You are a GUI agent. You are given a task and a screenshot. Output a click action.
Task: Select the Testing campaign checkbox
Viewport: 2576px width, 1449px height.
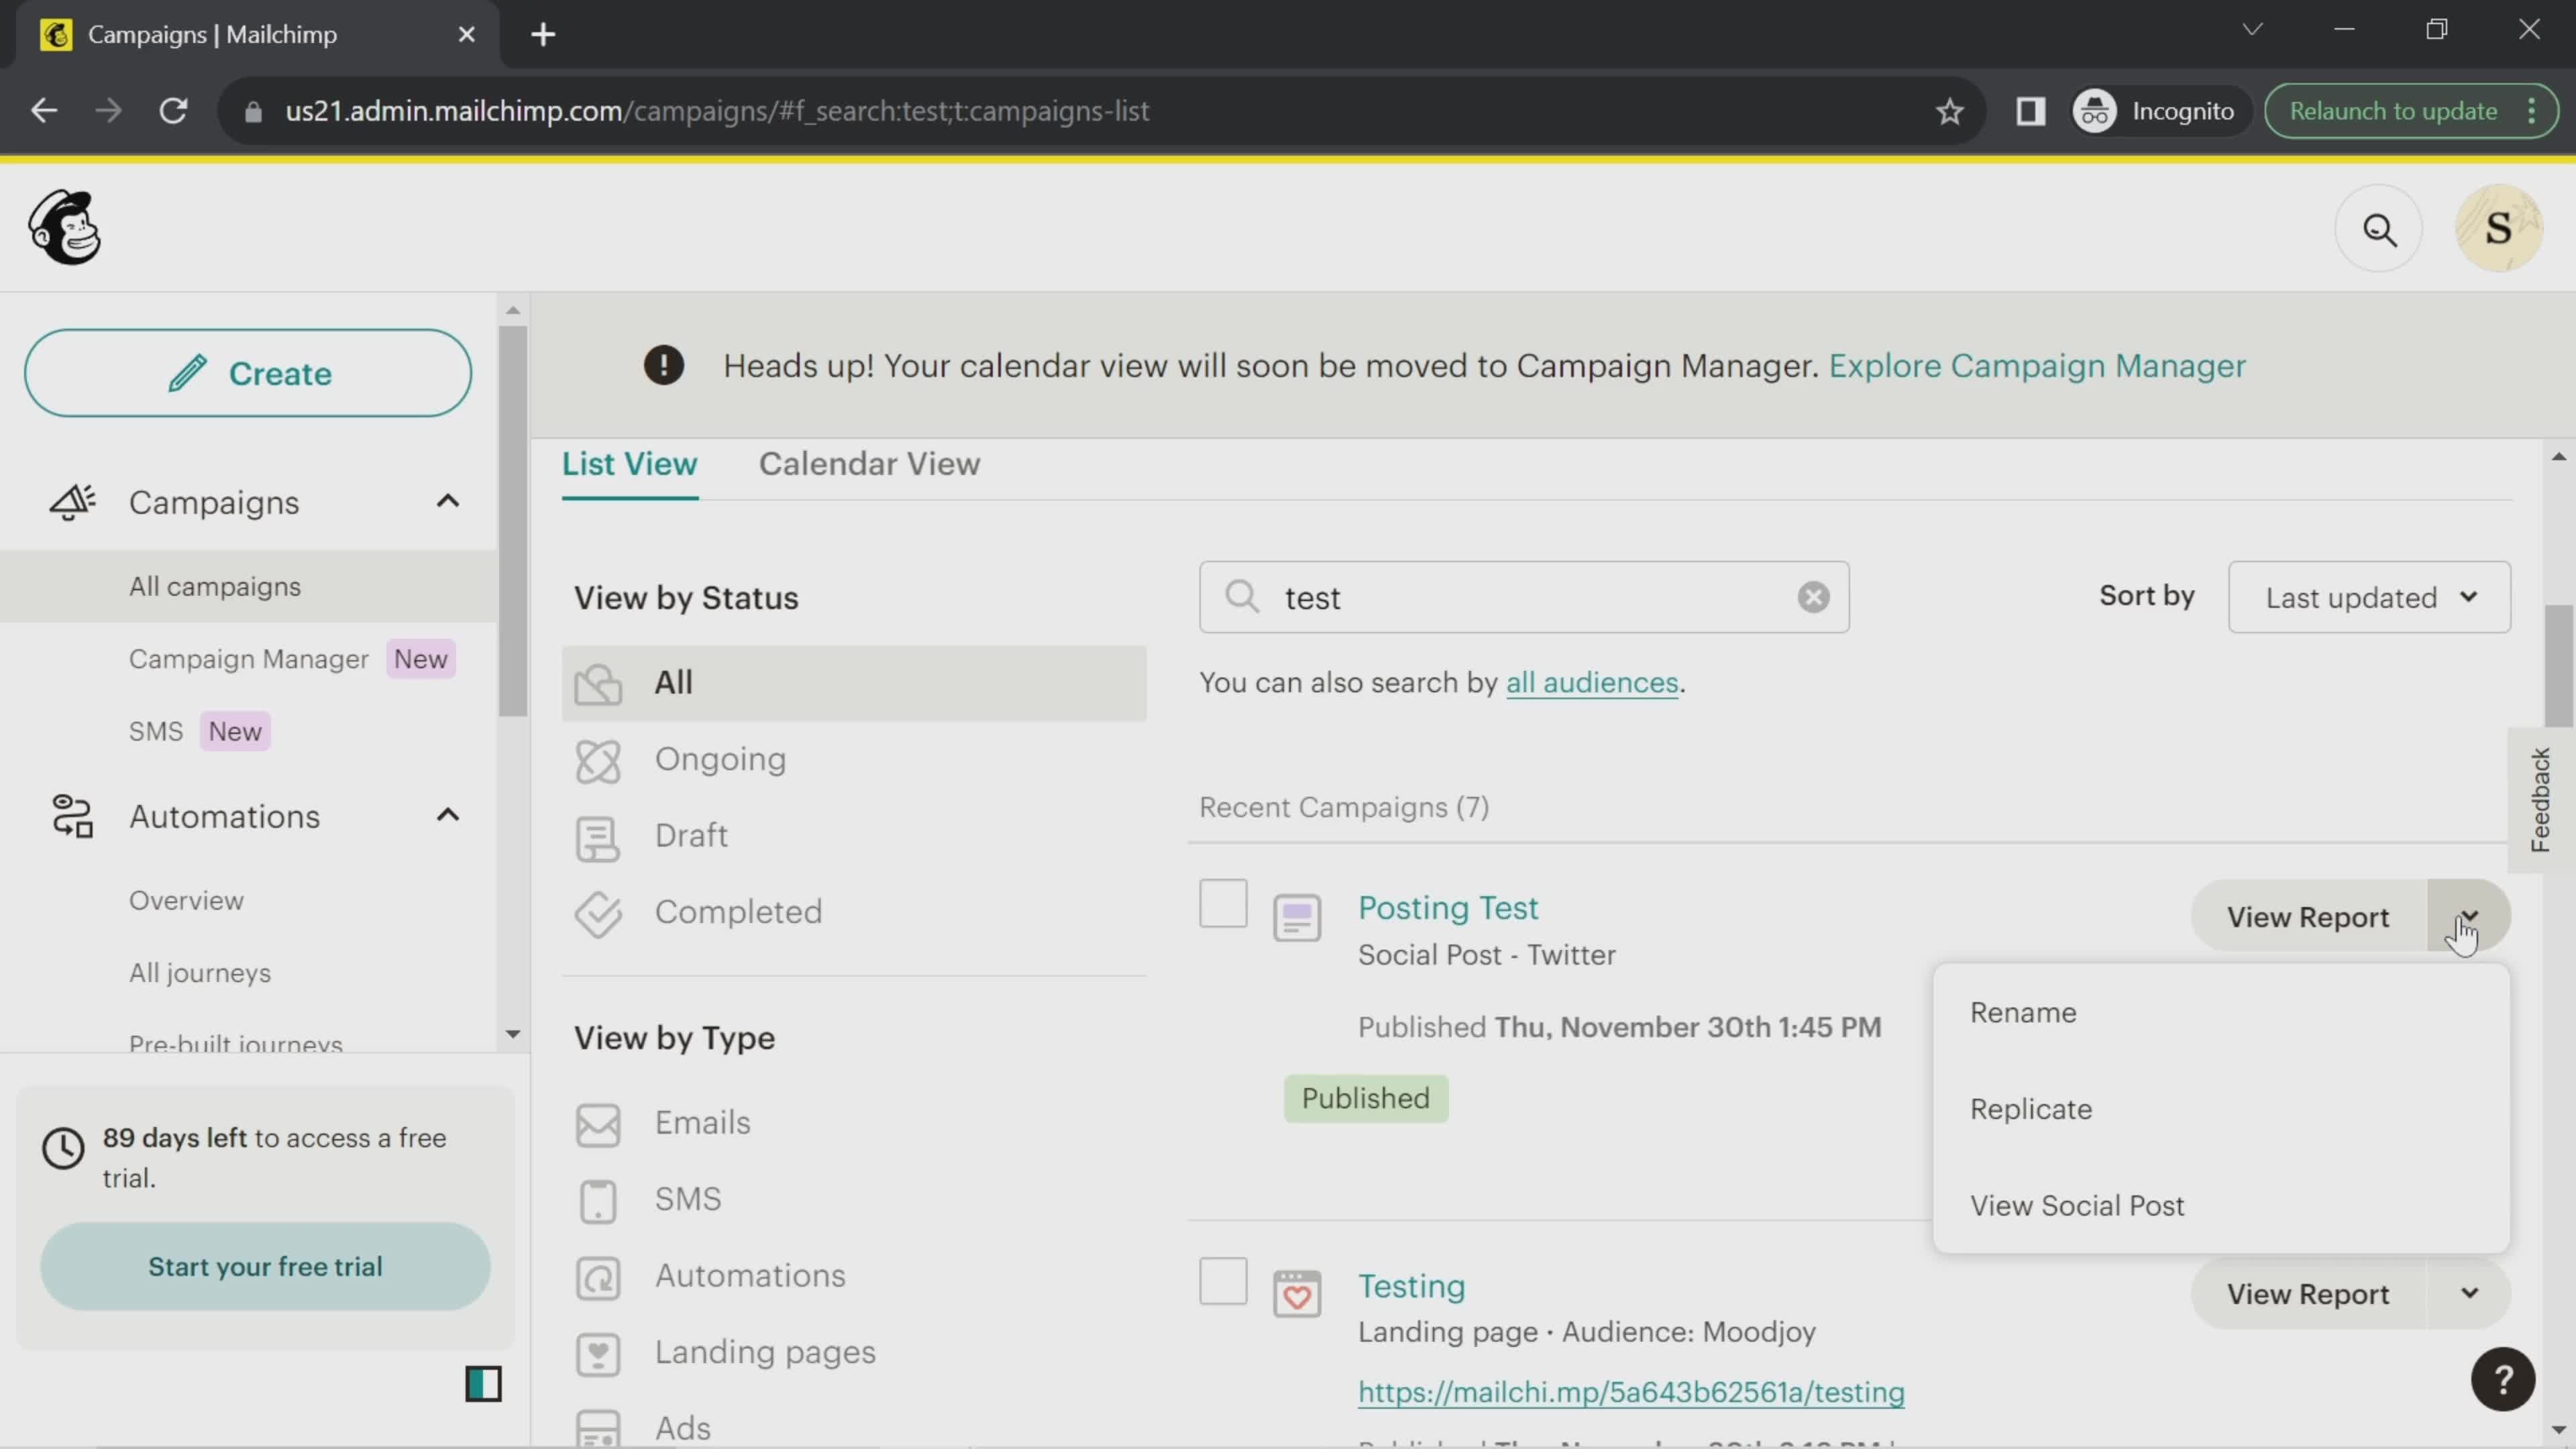[1223, 1281]
